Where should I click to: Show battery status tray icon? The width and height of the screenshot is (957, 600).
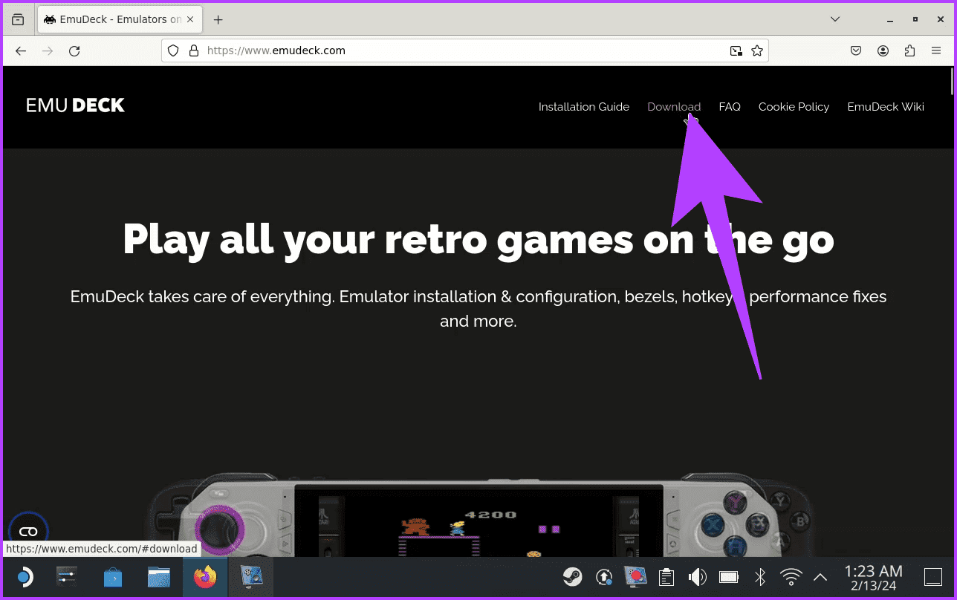(729, 577)
